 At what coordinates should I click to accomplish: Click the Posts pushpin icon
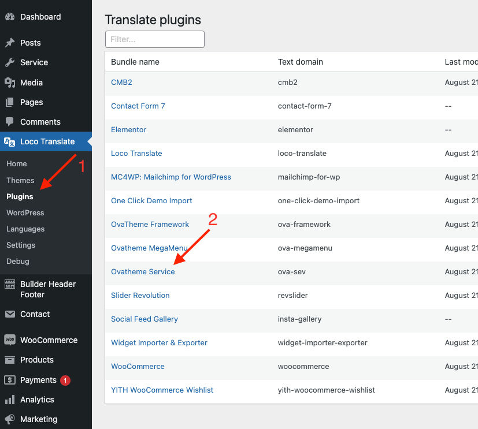click(10, 43)
